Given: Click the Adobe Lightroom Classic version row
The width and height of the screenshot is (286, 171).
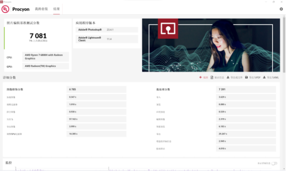Looking at the screenshot, I should (x=107, y=39).
